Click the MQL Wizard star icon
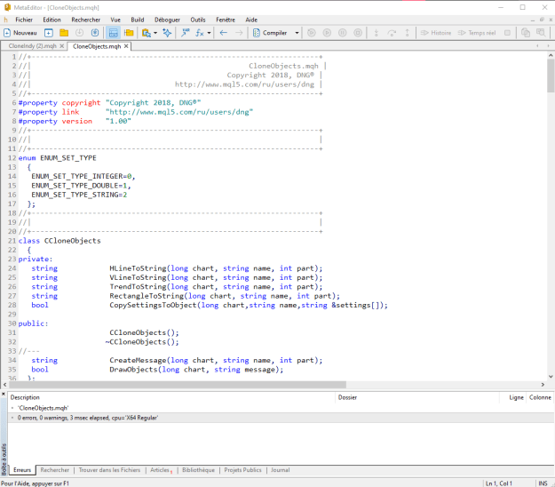The width and height of the screenshot is (555, 487). [x=167, y=33]
